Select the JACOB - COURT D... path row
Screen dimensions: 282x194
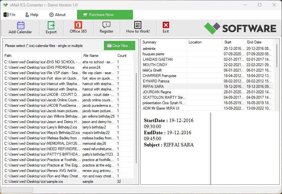tap(68, 95)
